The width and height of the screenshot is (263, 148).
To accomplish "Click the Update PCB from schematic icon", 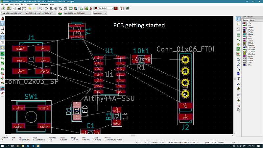I will (86, 9).
